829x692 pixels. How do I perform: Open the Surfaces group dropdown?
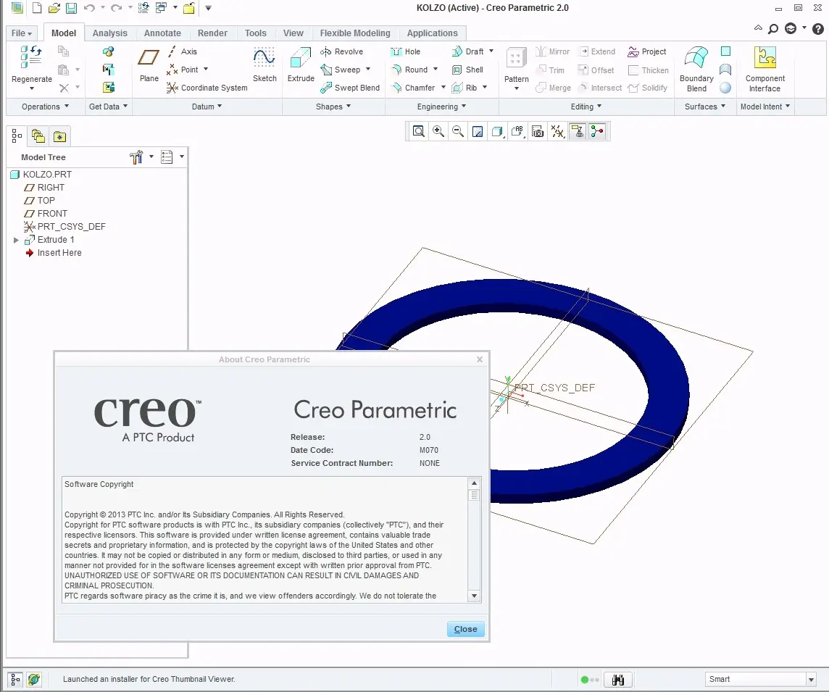tap(705, 107)
